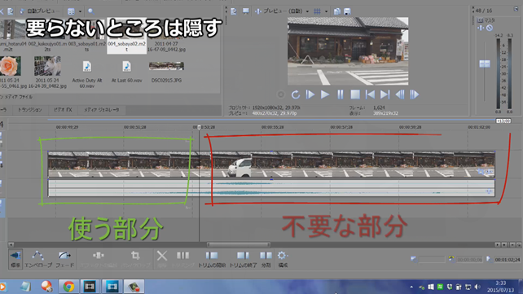523x294 pixels.
Task: Select the フェード (Fade) tool
Action: tap(64, 259)
